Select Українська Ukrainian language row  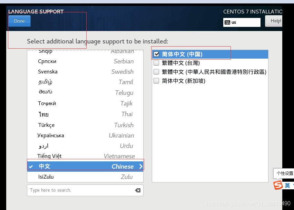pos(85,136)
